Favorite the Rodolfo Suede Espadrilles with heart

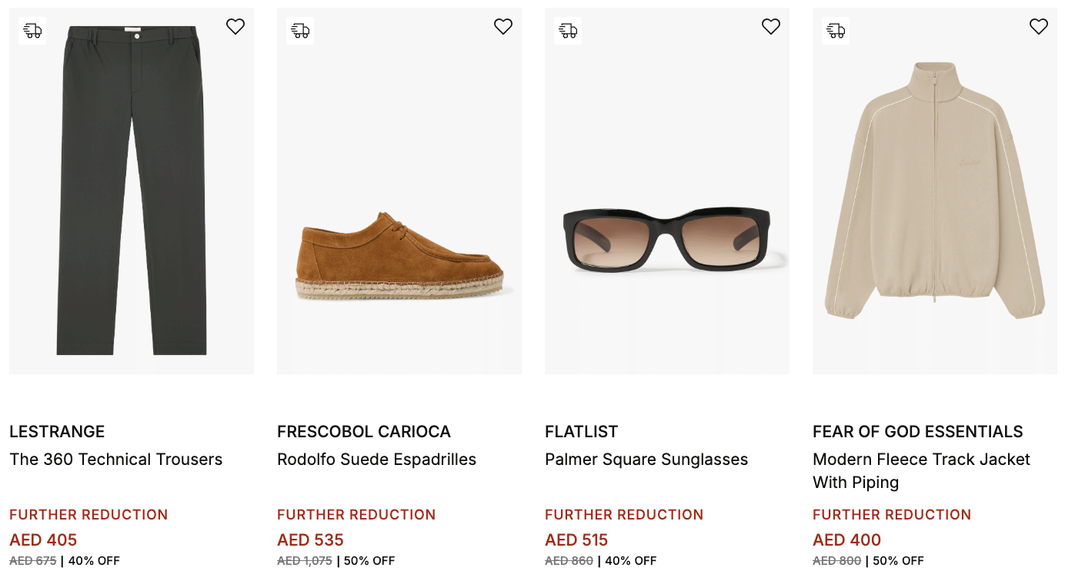(503, 27)
